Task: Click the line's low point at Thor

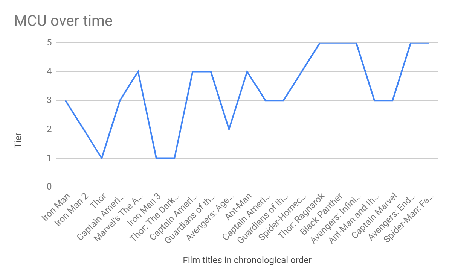Action: click(102, 158)
